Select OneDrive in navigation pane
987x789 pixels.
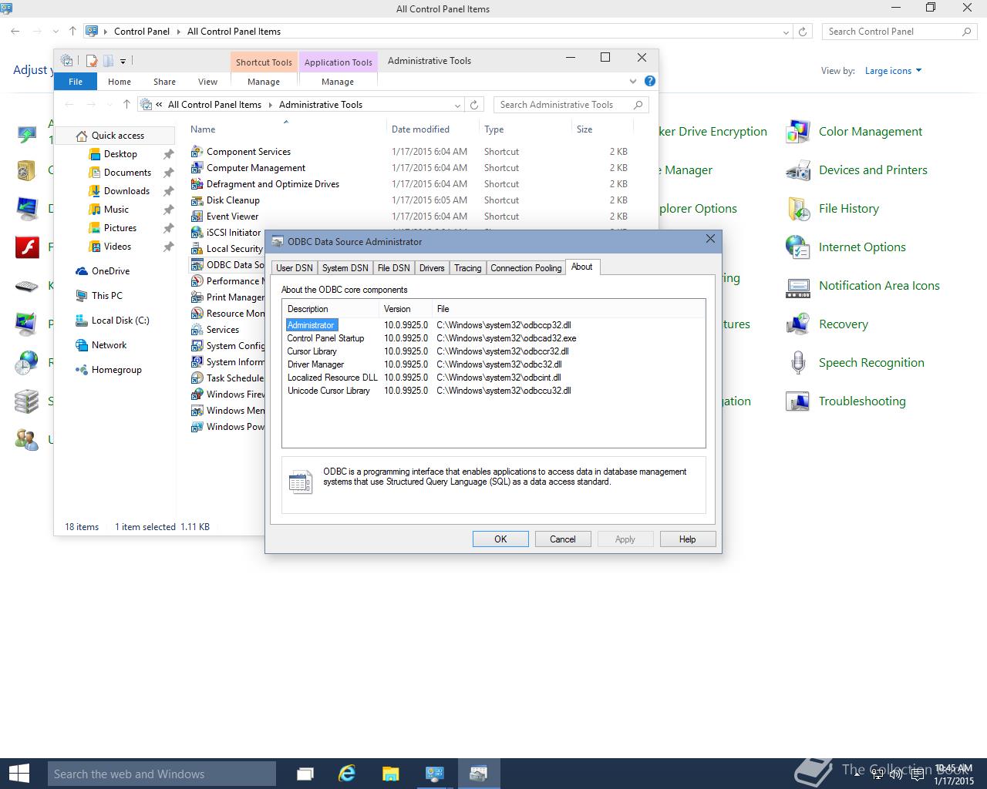[110, 271]
